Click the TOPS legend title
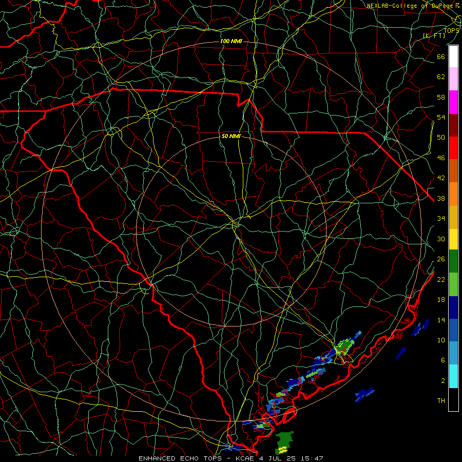This screenshot has width=462, height=462. [x=451, y=31]
